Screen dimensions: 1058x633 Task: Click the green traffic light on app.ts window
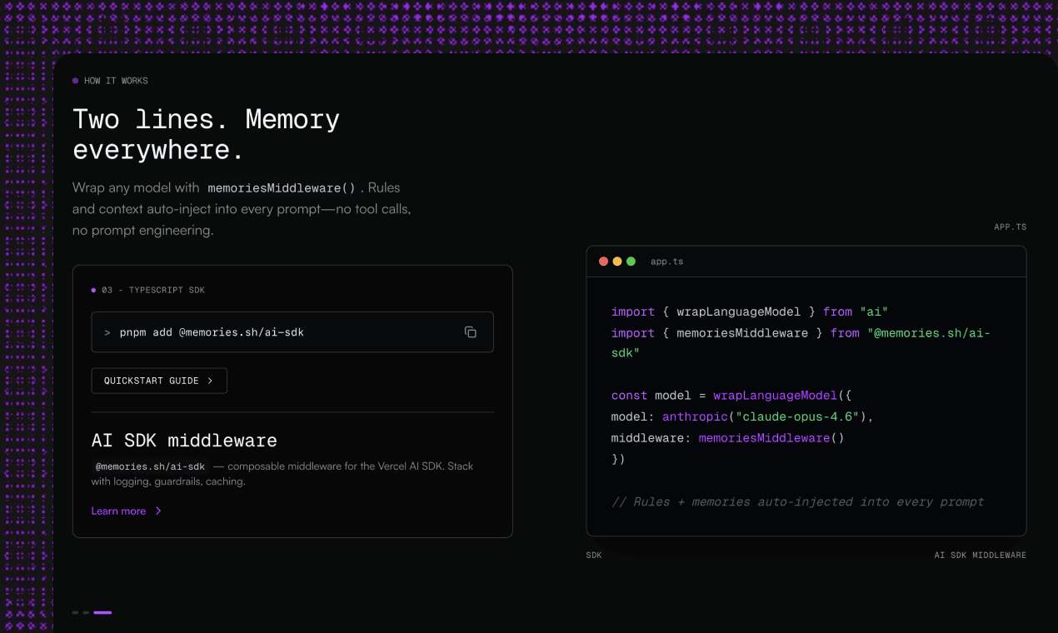click(x=630, y=261)
